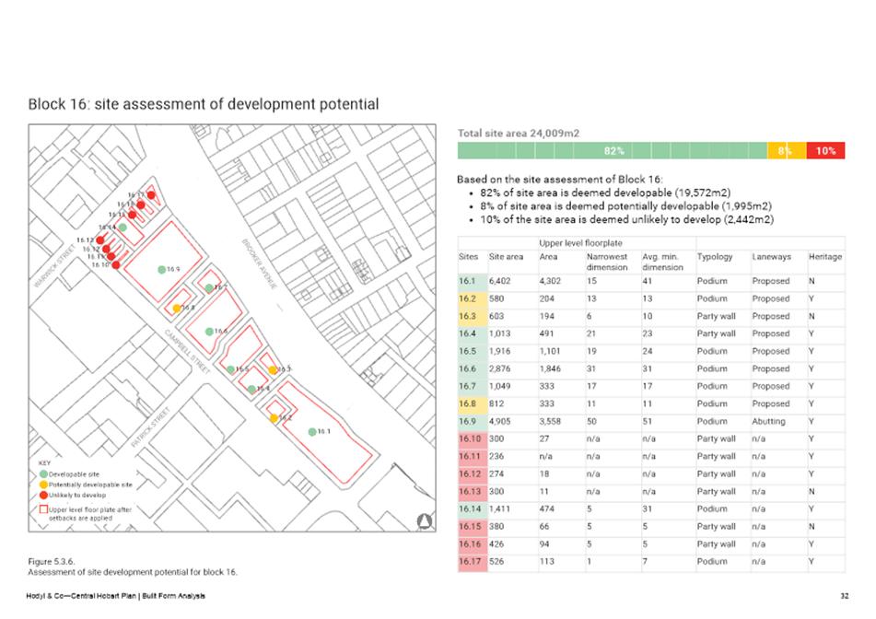Click the red Unlikely to develop key dot
Image resolution: width=876 pixels, height=619 pixels.
click(x=43, y=495)
